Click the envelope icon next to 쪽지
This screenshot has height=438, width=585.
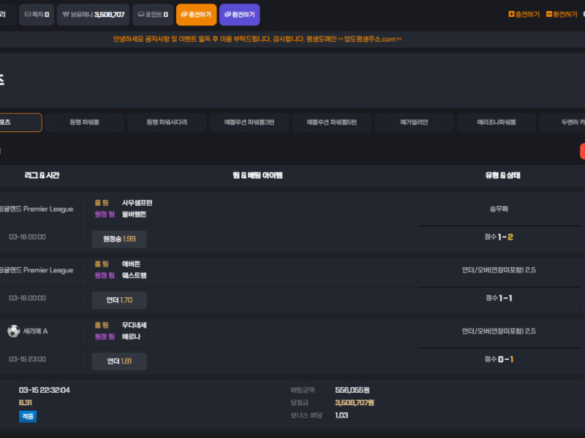click(x=28, y=15)
